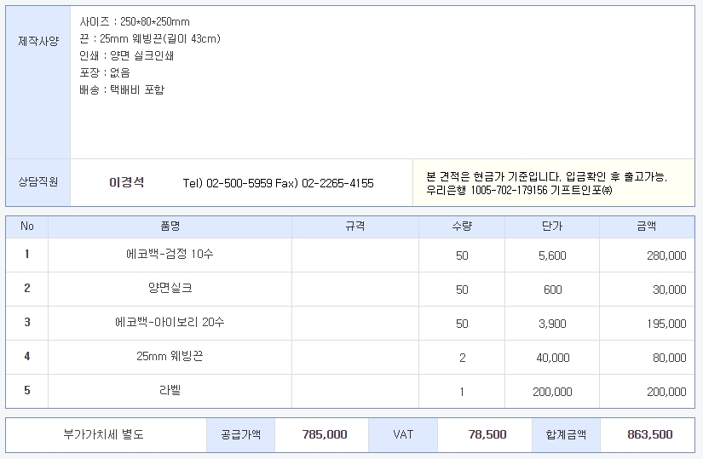Select the 라벨 item in row 5

[x=170, y=391]
